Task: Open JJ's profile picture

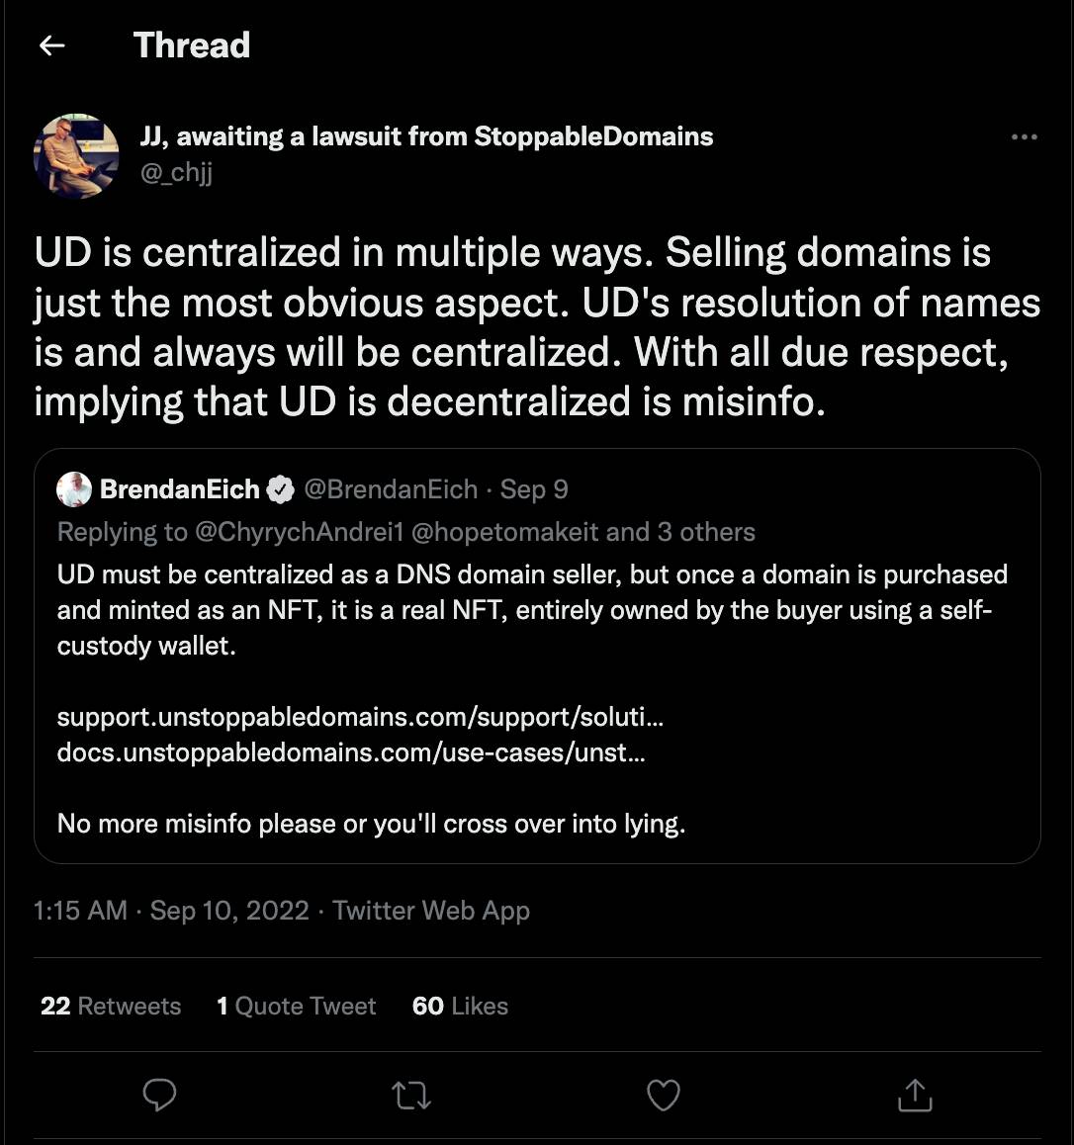Action: 76,155
